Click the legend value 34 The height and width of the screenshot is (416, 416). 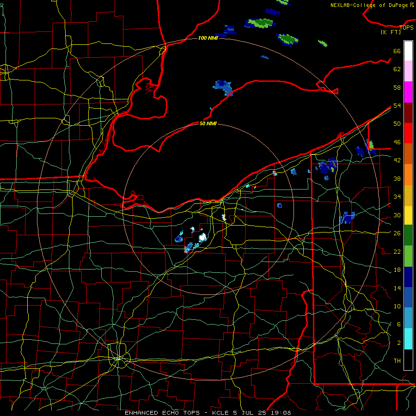(397, 196)
